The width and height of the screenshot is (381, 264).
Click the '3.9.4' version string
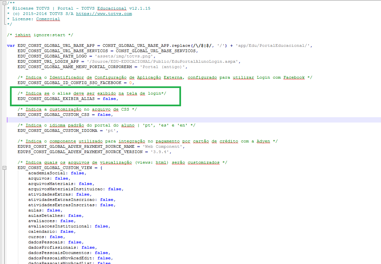(160, 152)
